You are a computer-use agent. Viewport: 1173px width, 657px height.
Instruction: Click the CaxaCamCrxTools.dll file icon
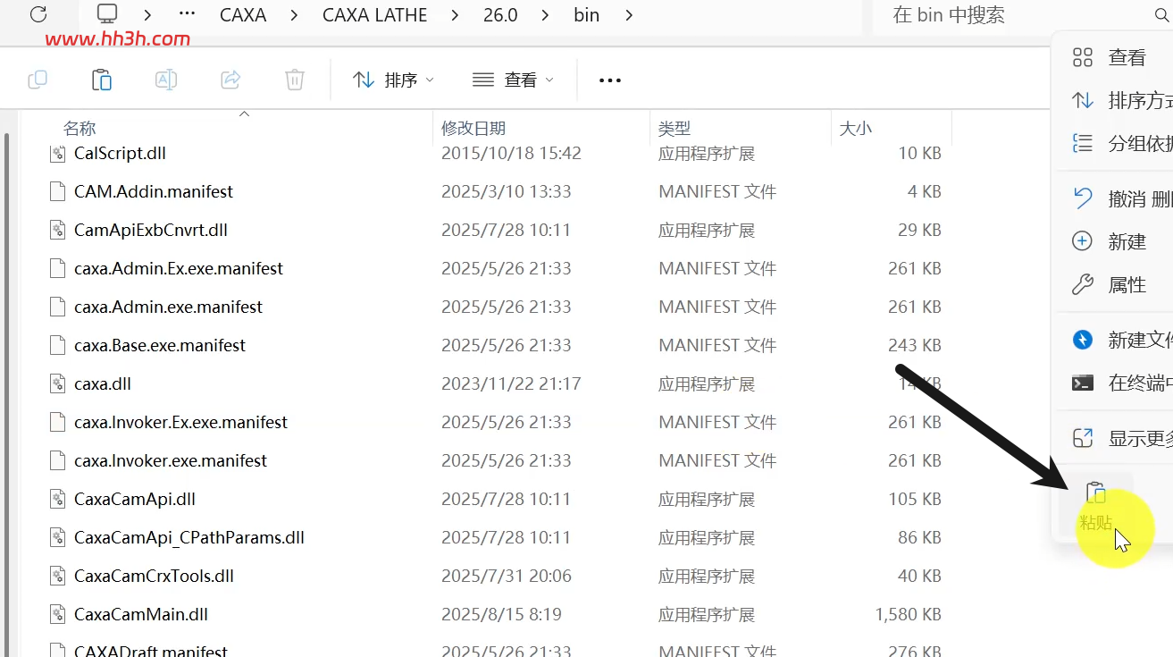(58, 576)
